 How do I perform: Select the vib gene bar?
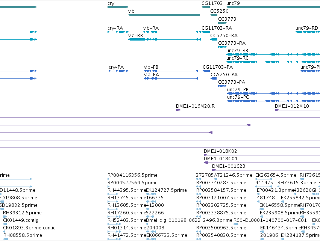(164, 15)
